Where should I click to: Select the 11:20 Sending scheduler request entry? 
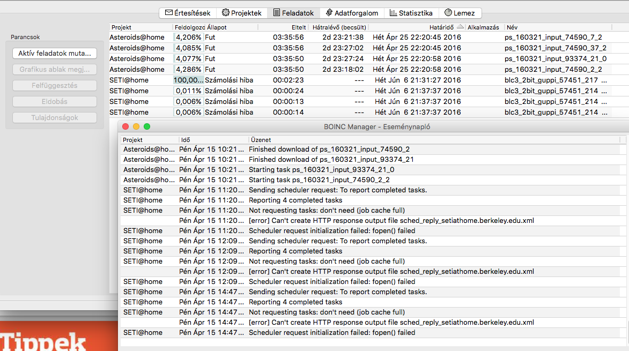[371, 190]
